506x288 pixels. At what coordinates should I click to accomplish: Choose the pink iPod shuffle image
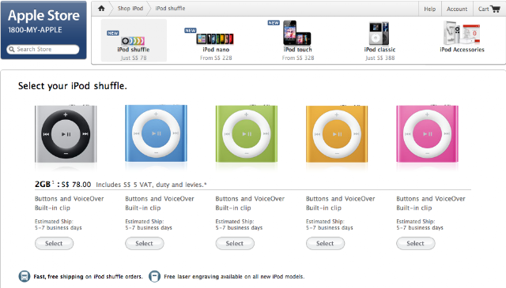pyautogui.click(x=427, y=133)
